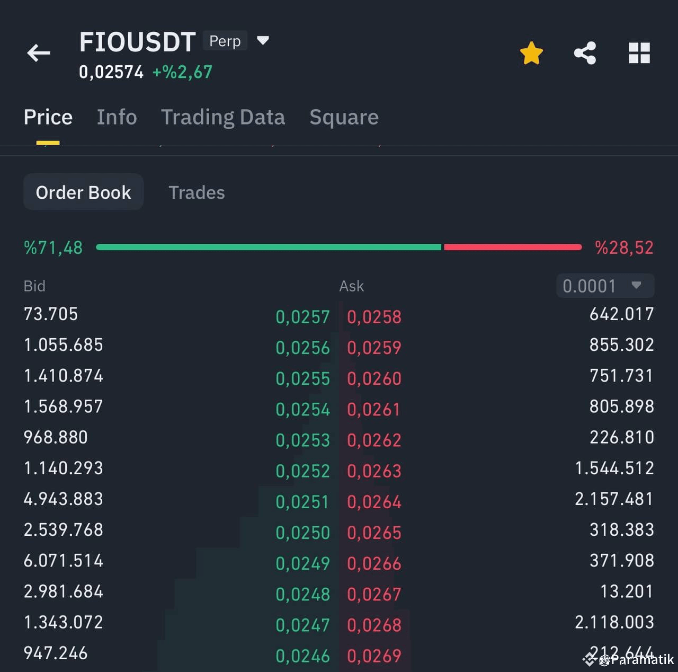Select bid price 0,0257
Image resolution: width=678 pixels, height=672 pixels.
[x=302, y=316]
